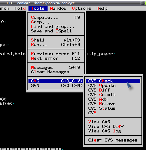This screenshot has width=146, height=150.
Task: Choose Clear CVS messages
Action: pyautogui.click(x=113, y=140)
